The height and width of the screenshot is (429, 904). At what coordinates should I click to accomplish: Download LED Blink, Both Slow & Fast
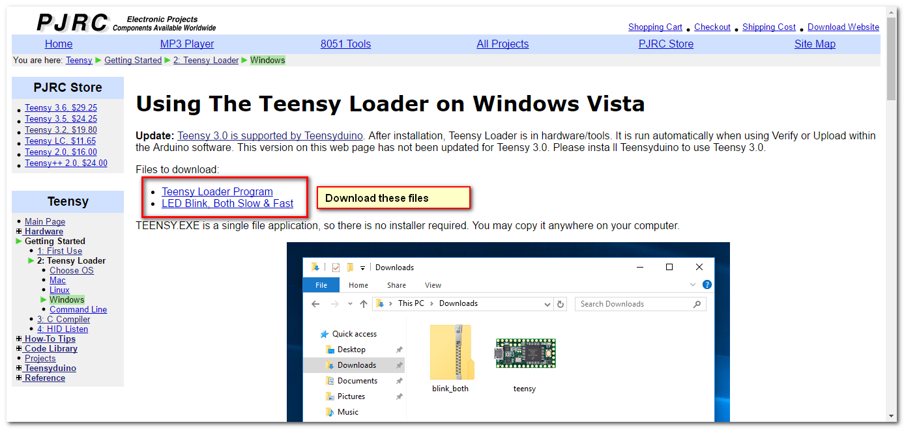(x=227, y=203)
